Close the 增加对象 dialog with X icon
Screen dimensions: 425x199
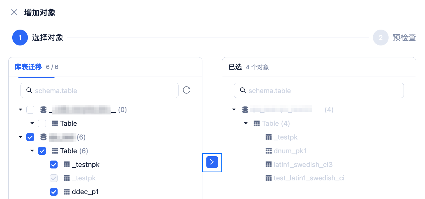coord(14,12)
